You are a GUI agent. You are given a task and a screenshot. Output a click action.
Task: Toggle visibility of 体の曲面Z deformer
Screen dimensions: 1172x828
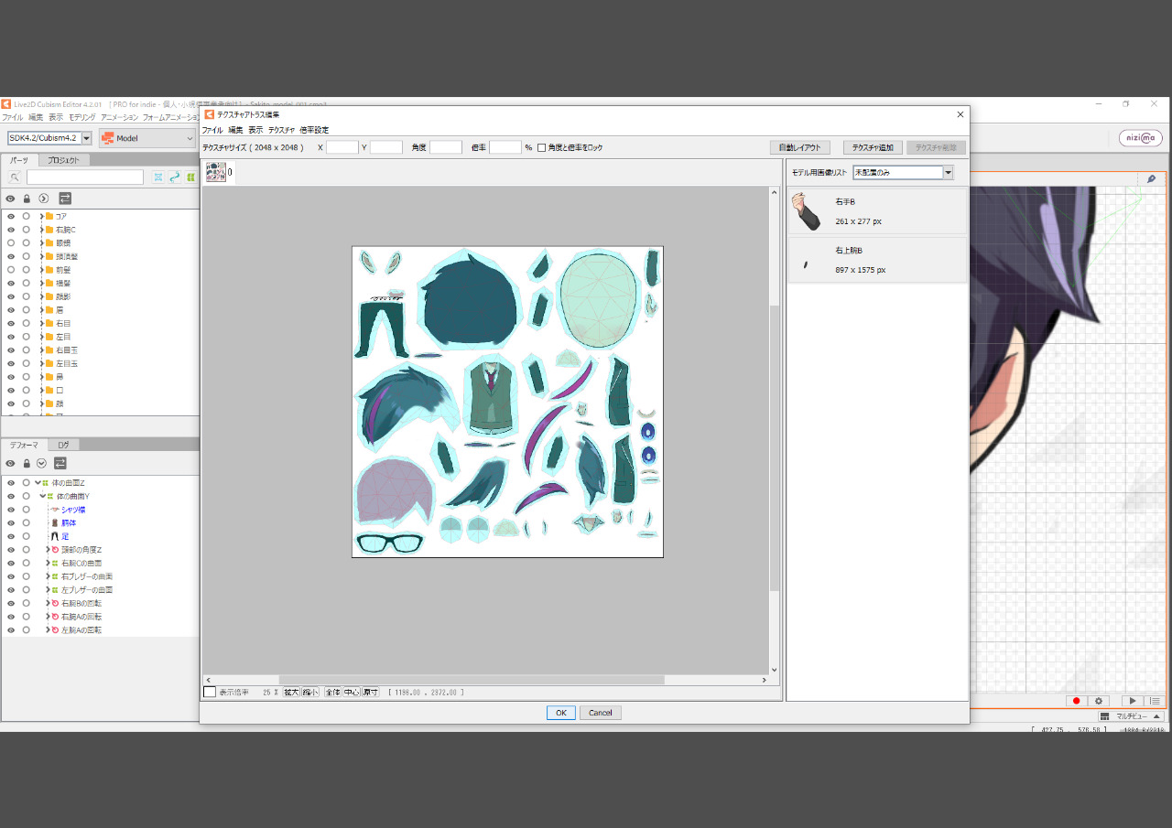pos(11,482)
